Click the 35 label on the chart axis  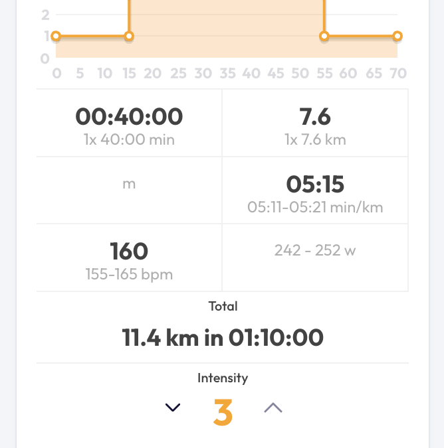(227, 74)
